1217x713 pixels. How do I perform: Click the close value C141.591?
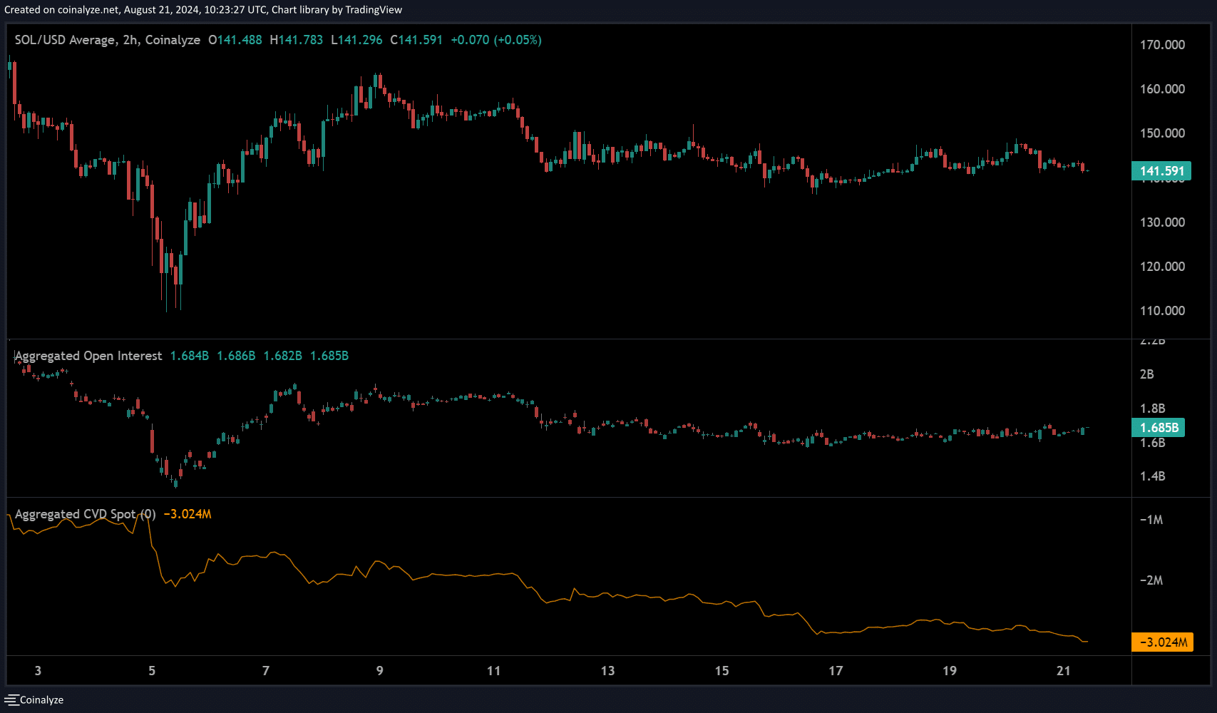(x=416, y=40)
